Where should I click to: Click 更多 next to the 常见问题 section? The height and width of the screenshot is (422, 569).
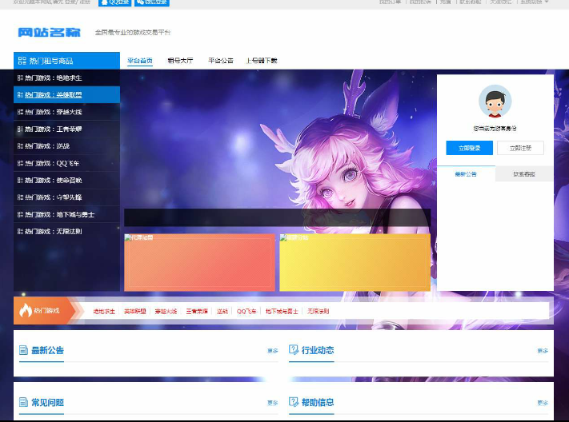(273, 403)
